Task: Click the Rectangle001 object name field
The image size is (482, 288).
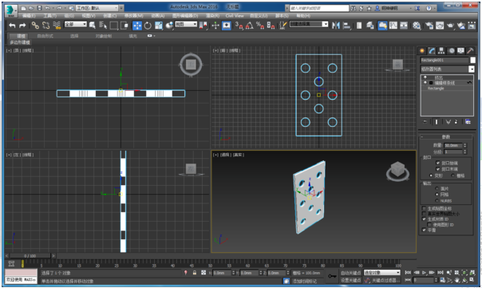Action: pyautogui.click(x=444, y=61)
